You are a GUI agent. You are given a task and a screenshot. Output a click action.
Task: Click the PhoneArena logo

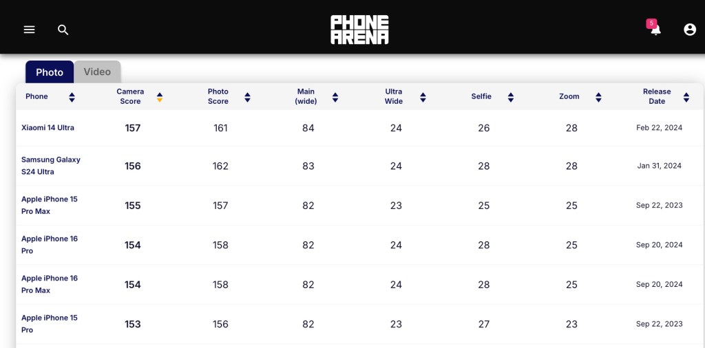coord(359,30)
